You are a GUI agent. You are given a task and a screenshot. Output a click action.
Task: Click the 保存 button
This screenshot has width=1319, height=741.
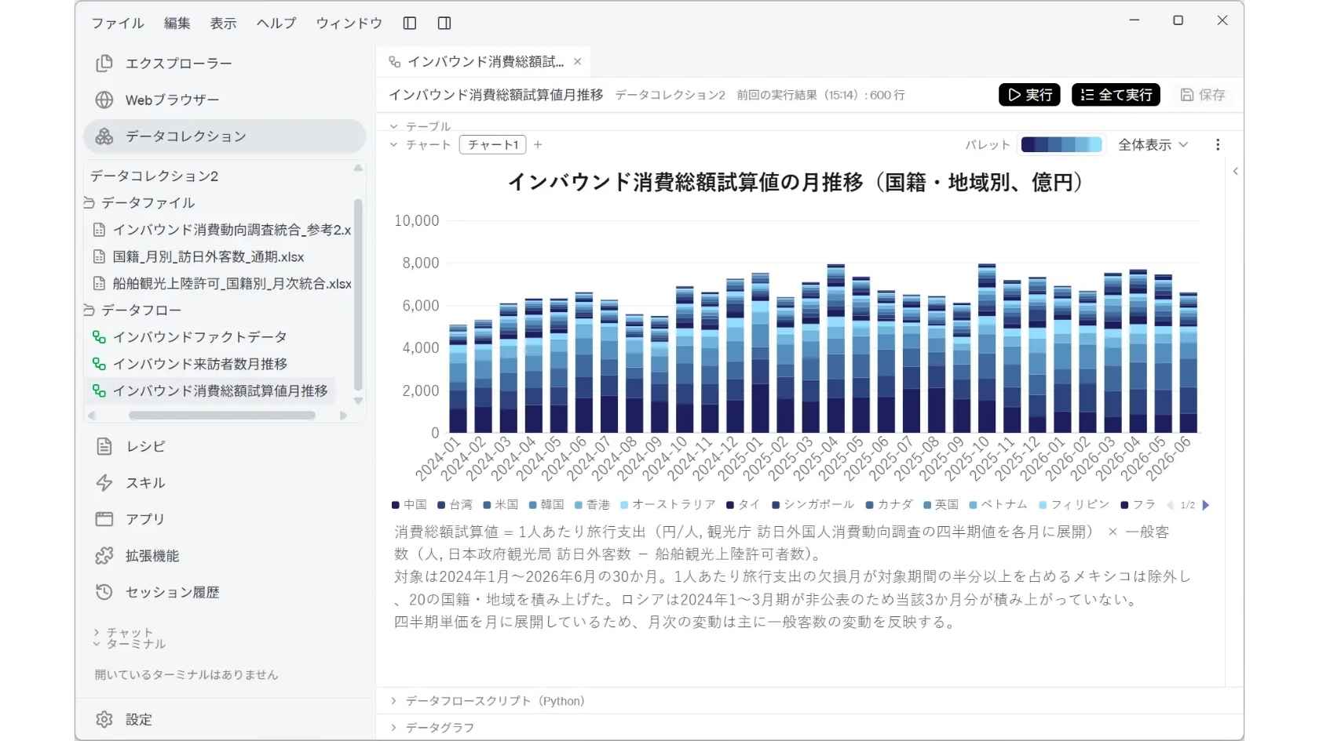[x=1202, y=95]
